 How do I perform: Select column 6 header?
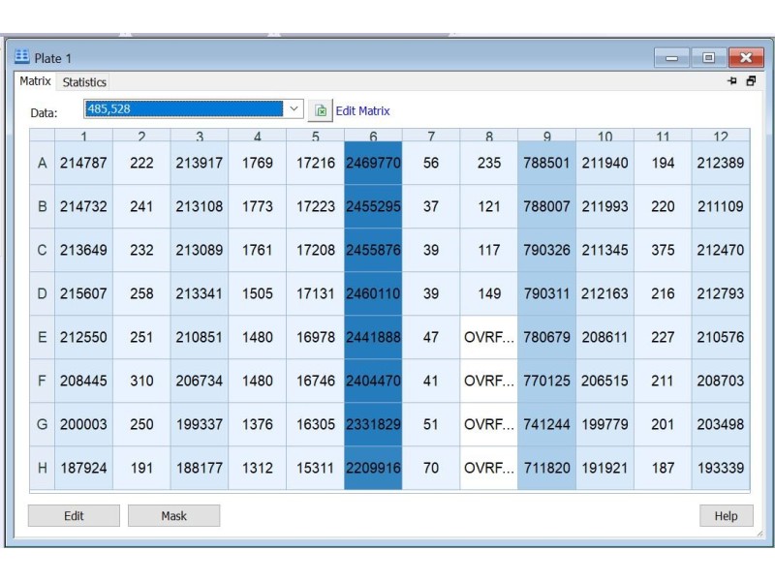coord(373,137)
